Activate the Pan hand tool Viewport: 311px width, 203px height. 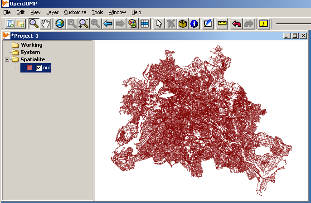(45, 24)
